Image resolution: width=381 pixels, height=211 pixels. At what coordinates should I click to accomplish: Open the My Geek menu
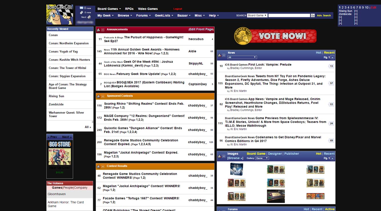tap(105, 15)
